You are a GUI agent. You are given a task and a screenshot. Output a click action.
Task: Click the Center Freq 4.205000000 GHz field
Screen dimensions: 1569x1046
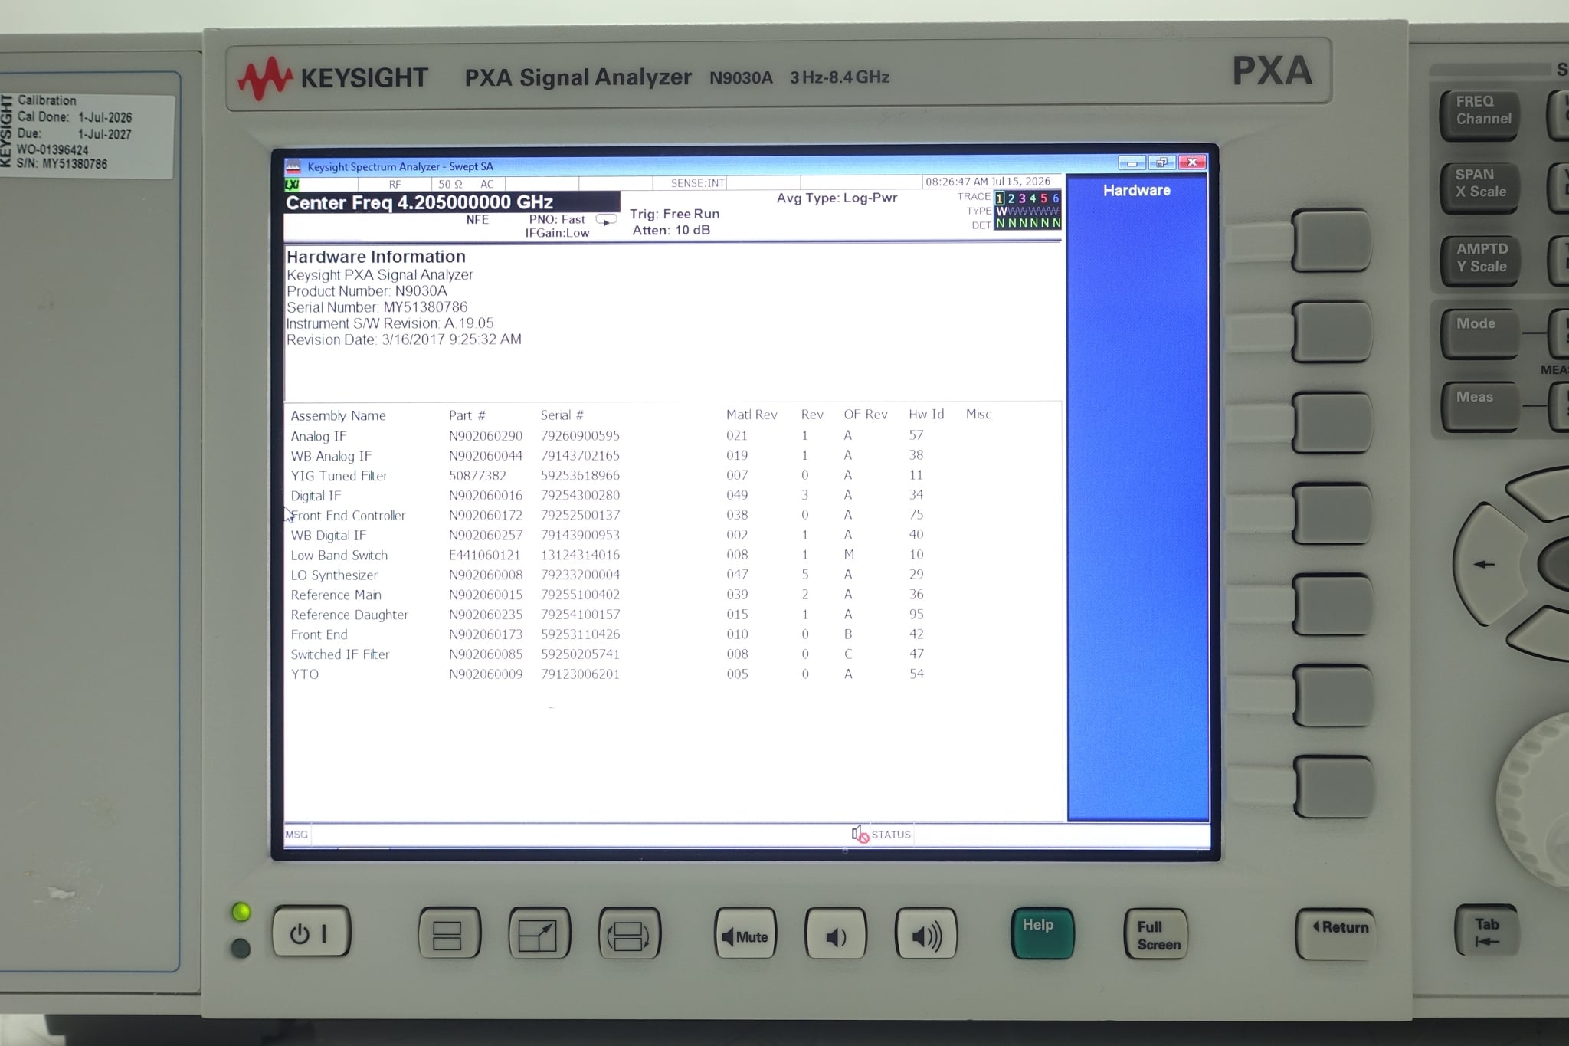(x=451, y=202)
